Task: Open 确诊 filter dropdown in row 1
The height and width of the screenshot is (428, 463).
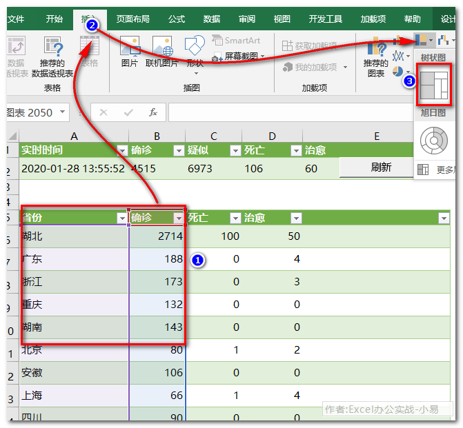Action: (x=179, y=151)
